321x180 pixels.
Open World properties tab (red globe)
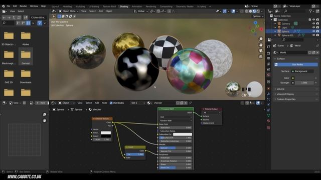269,74
